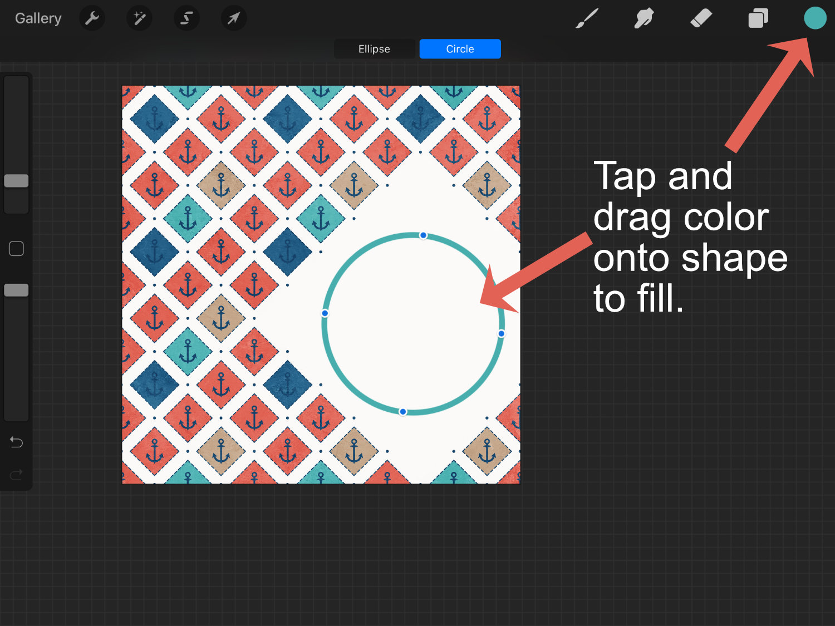Image resolution: width=835 pixels, height=626 pixels.
Task: Return to the Gallery
Action: point(38,18)
